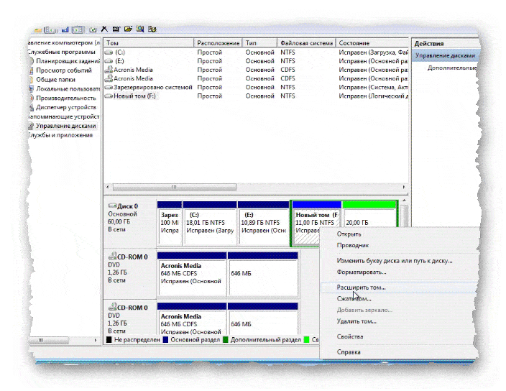Click the console tree scrollbar right arrow
The height and width of the screenshot is (391, 506).
coord(96,341)
